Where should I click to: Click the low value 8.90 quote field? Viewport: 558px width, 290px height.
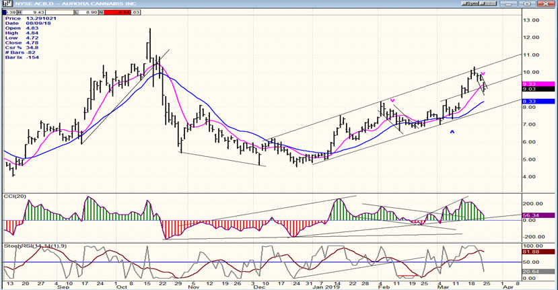click(91, 12)
